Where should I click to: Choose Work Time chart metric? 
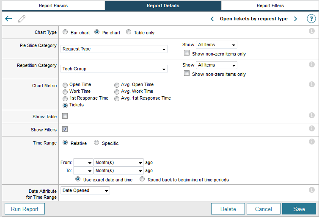pos(65,92)
